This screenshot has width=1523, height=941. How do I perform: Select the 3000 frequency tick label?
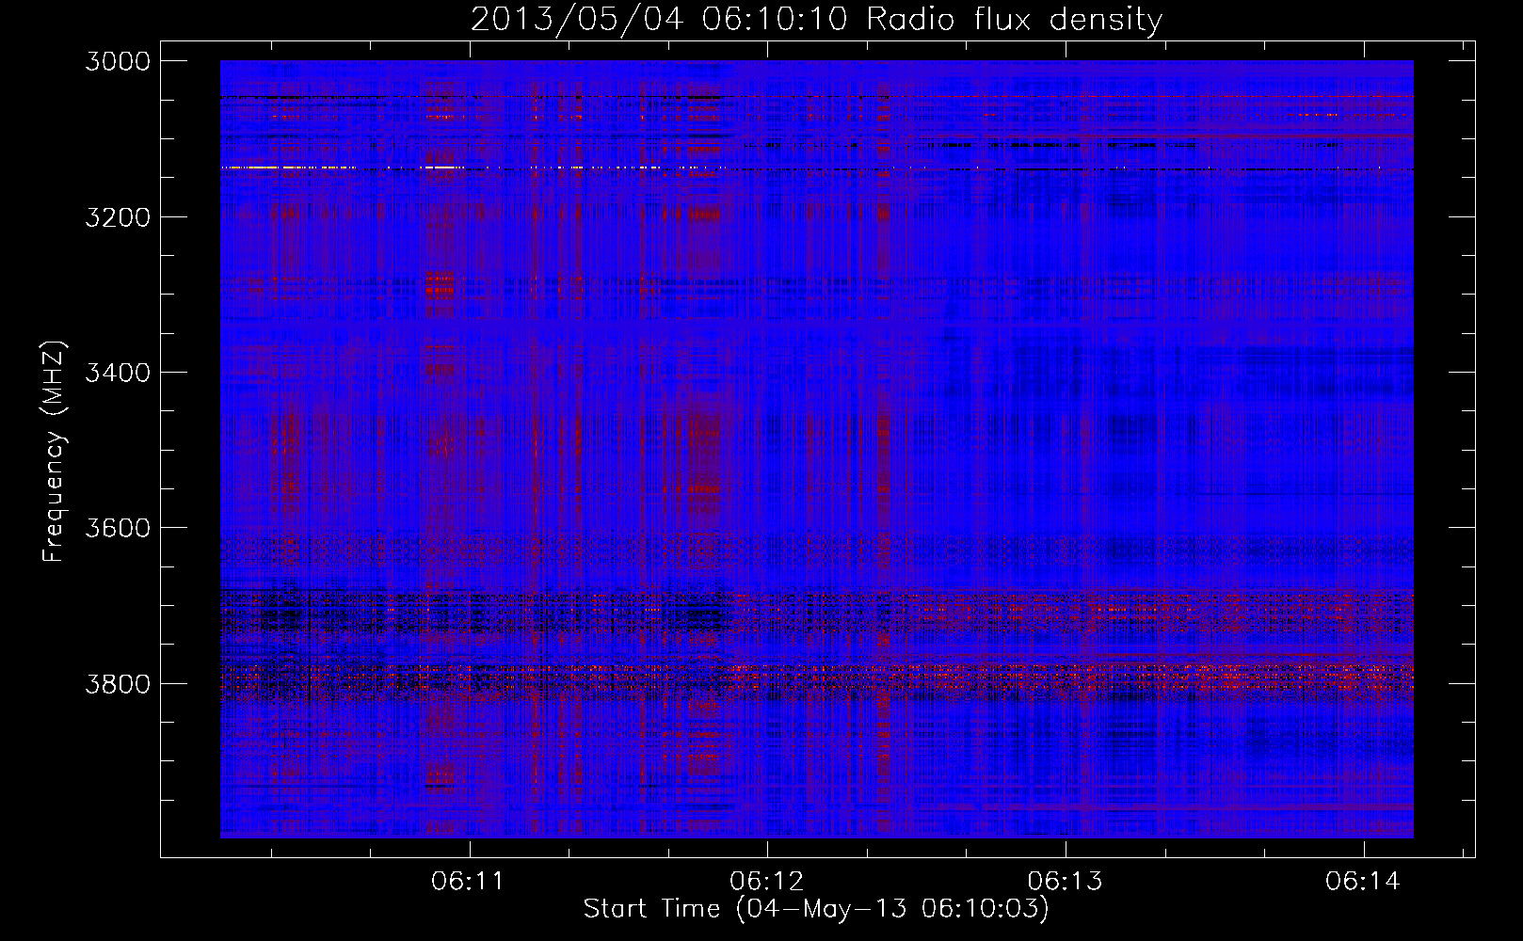click(118, 61)
